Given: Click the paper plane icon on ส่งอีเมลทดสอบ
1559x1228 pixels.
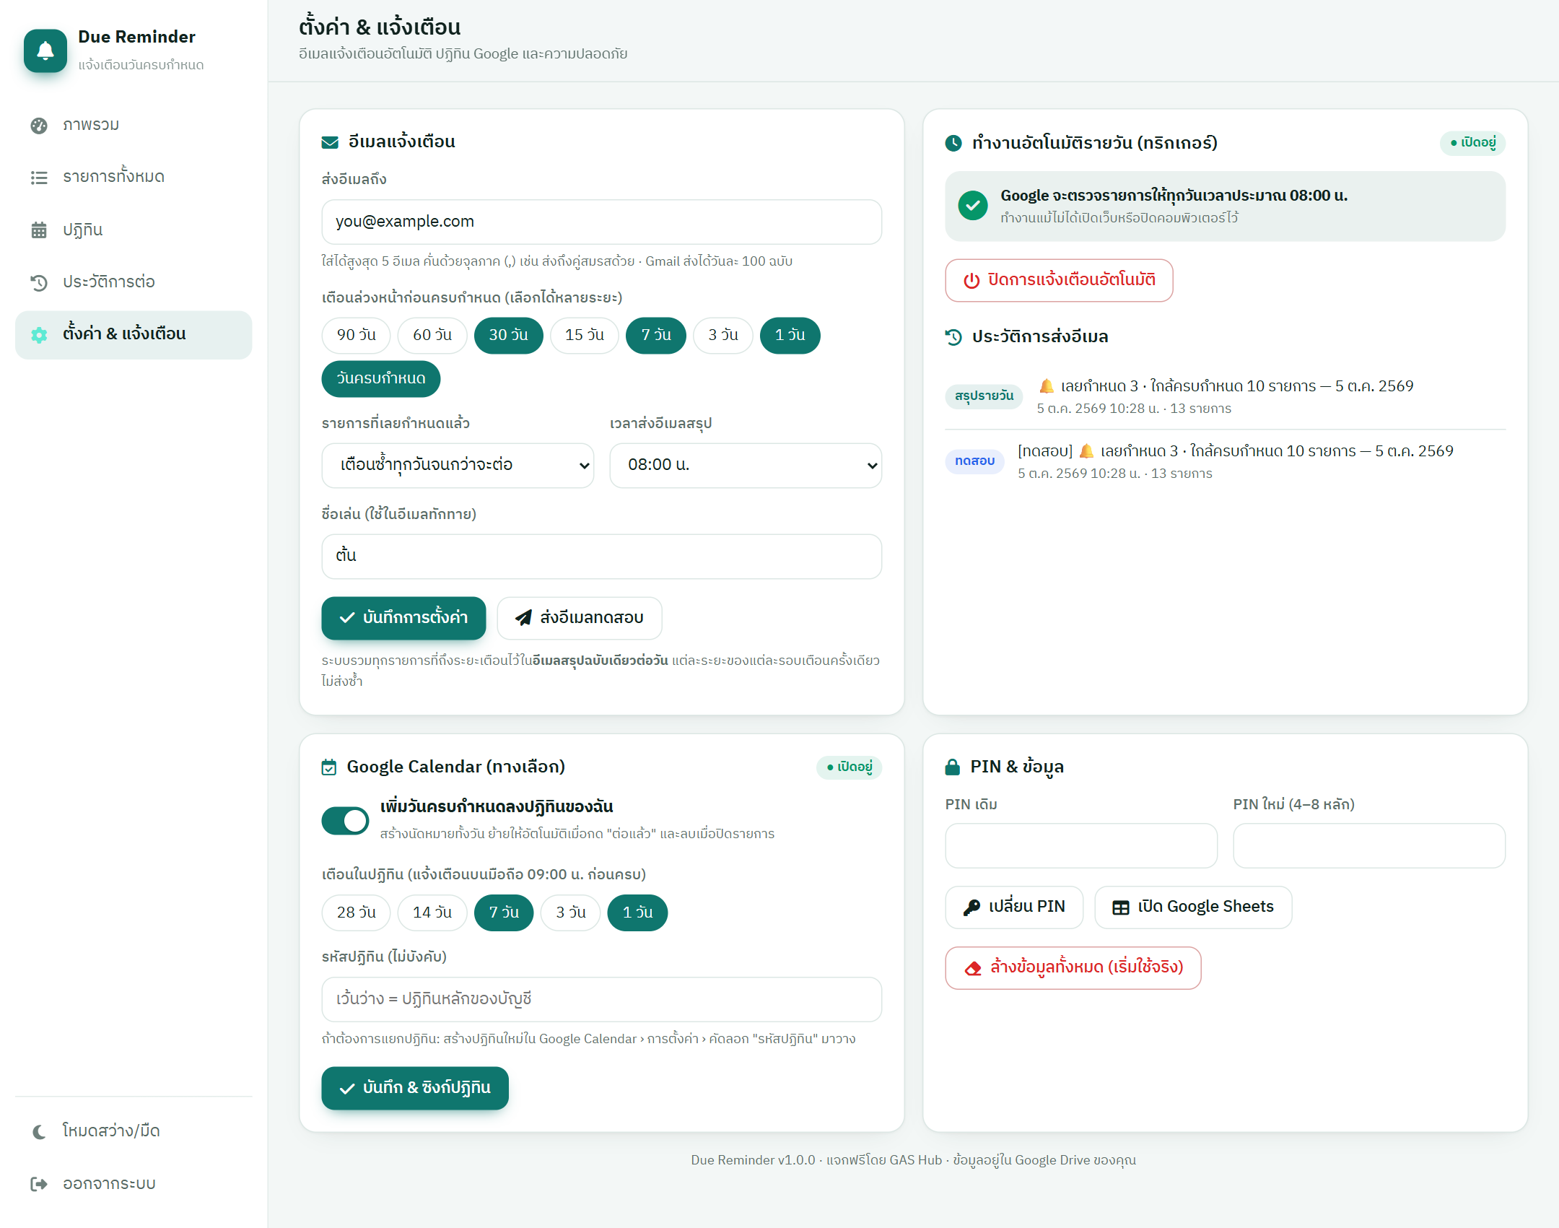Looking at the screenshot, I should 523,618.
